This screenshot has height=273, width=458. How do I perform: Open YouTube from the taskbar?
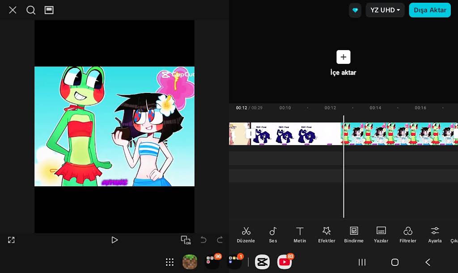(284, 262)
